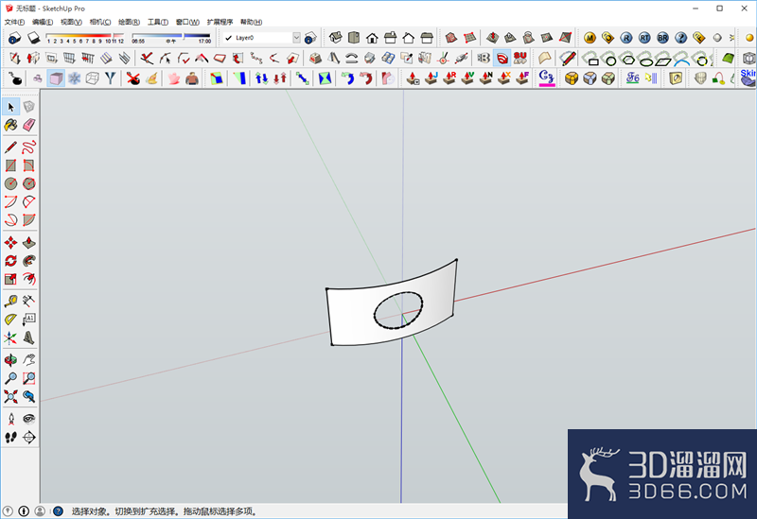Open the 帮助(H) menu
Viewport: 757px width, 519px height.
tap(251, 22)
